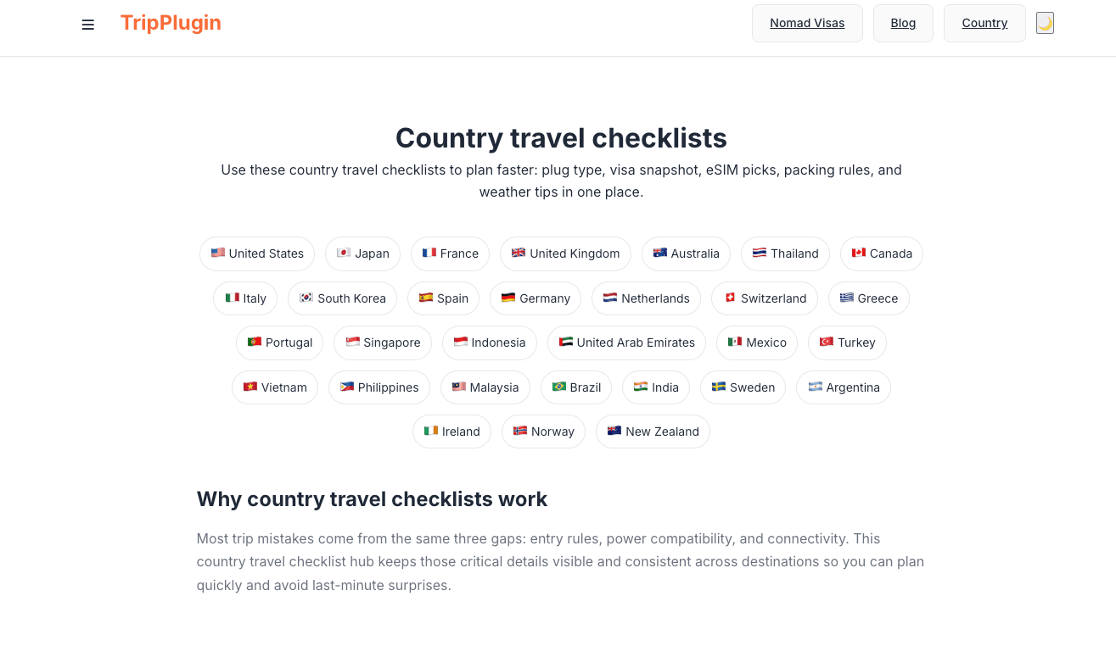Viewport: 1116px width, 646px height.
Task: Select the Portugal country chip
Action: point(279,342)
